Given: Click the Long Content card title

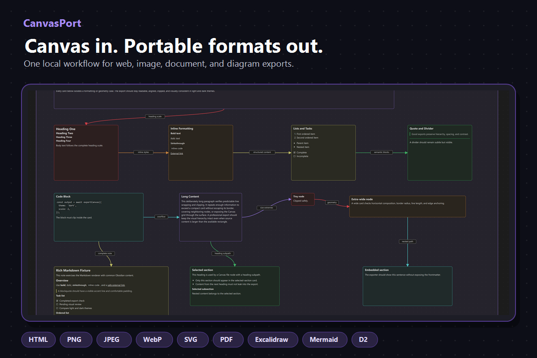Looking at the screenshot, I should pos(190,196).
